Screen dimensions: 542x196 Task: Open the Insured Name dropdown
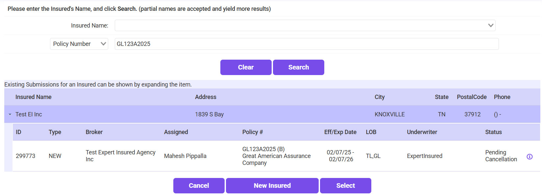pyautogui.click(x=491, y=26)
